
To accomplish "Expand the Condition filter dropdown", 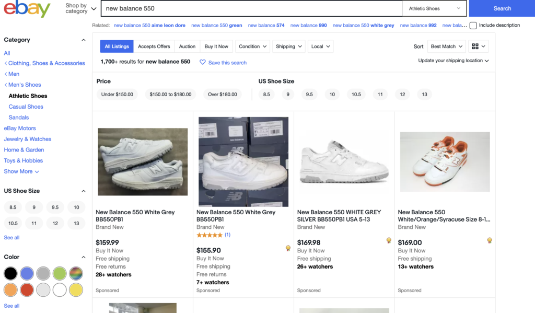I will coord(252,47).
